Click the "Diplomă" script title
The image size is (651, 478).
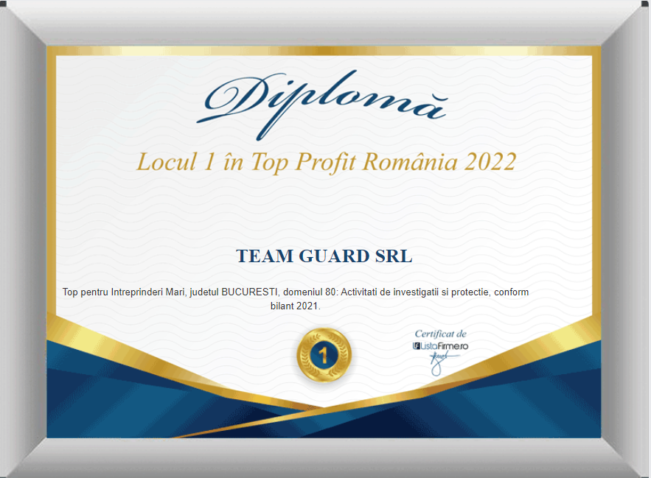324,103
